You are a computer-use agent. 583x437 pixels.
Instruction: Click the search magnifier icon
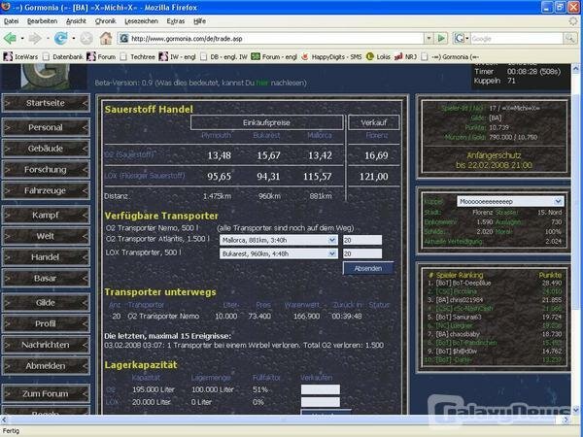pyautogui.click(x=567, y=38)
